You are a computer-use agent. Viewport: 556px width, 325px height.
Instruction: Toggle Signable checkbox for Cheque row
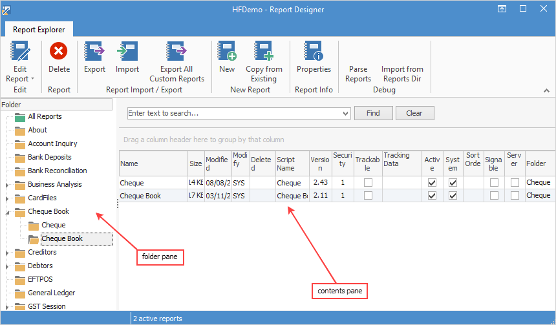click(x=494, y=182)
